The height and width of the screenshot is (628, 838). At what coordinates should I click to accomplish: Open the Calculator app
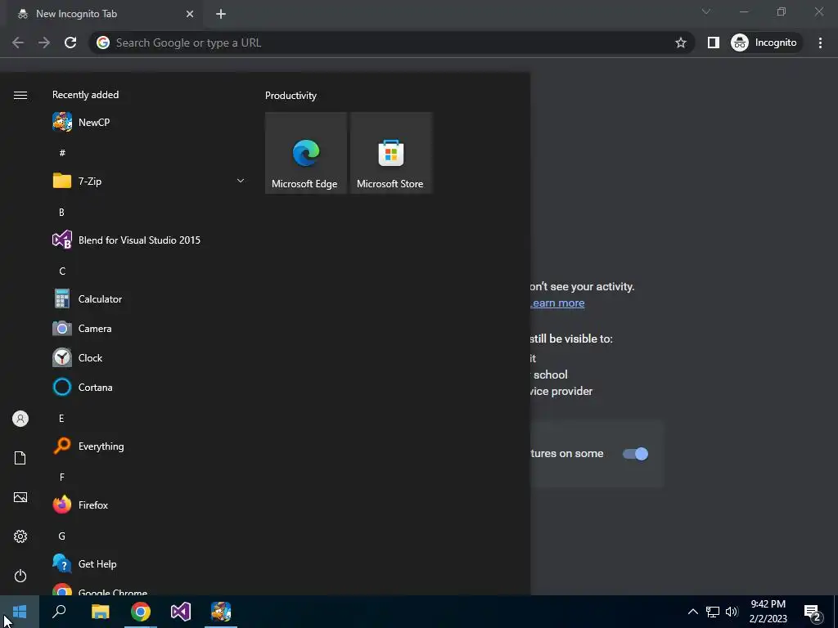149,299
